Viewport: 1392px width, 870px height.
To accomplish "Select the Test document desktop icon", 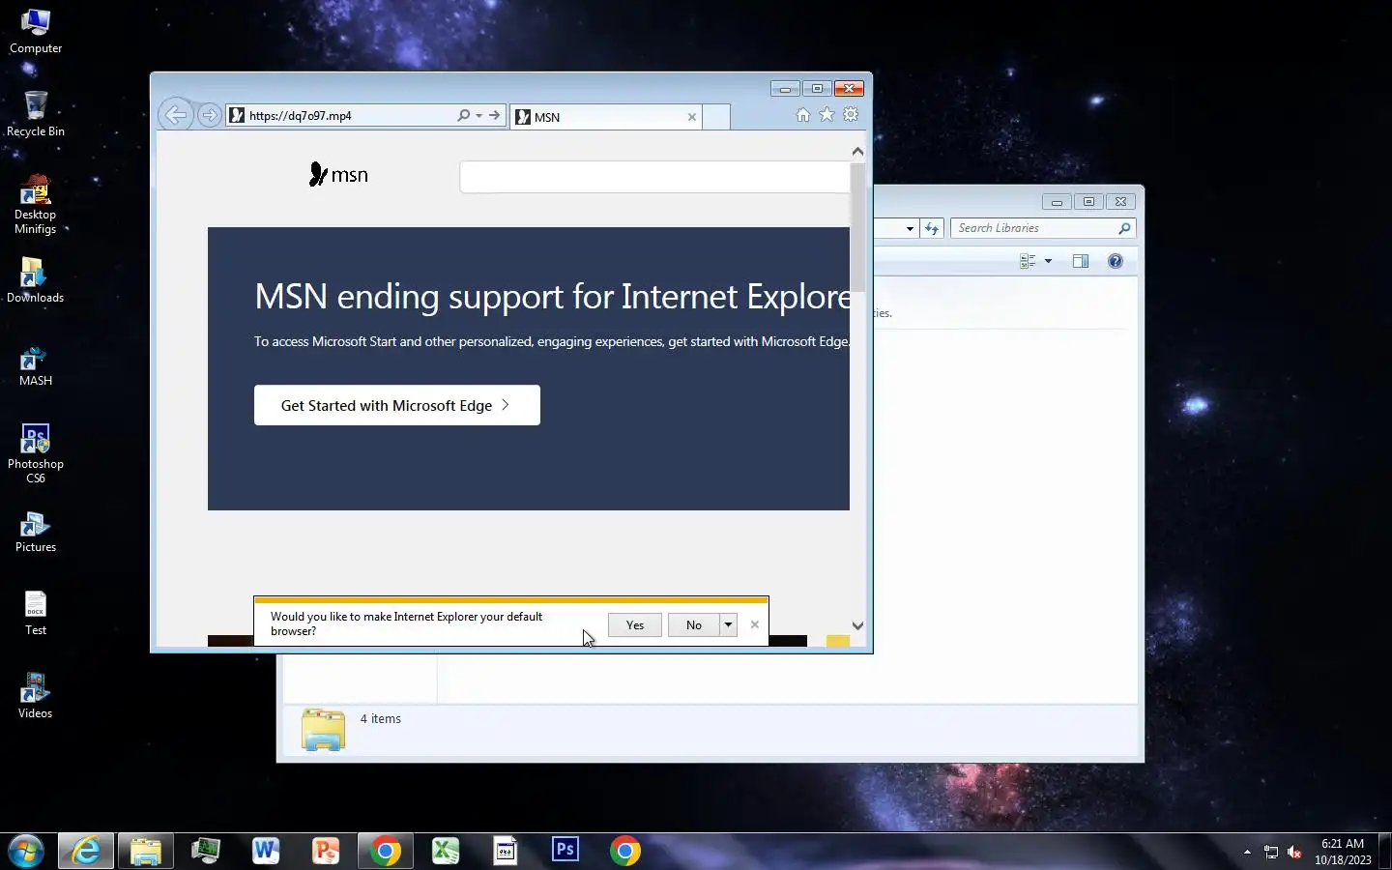I will click(x=36, y=613).
